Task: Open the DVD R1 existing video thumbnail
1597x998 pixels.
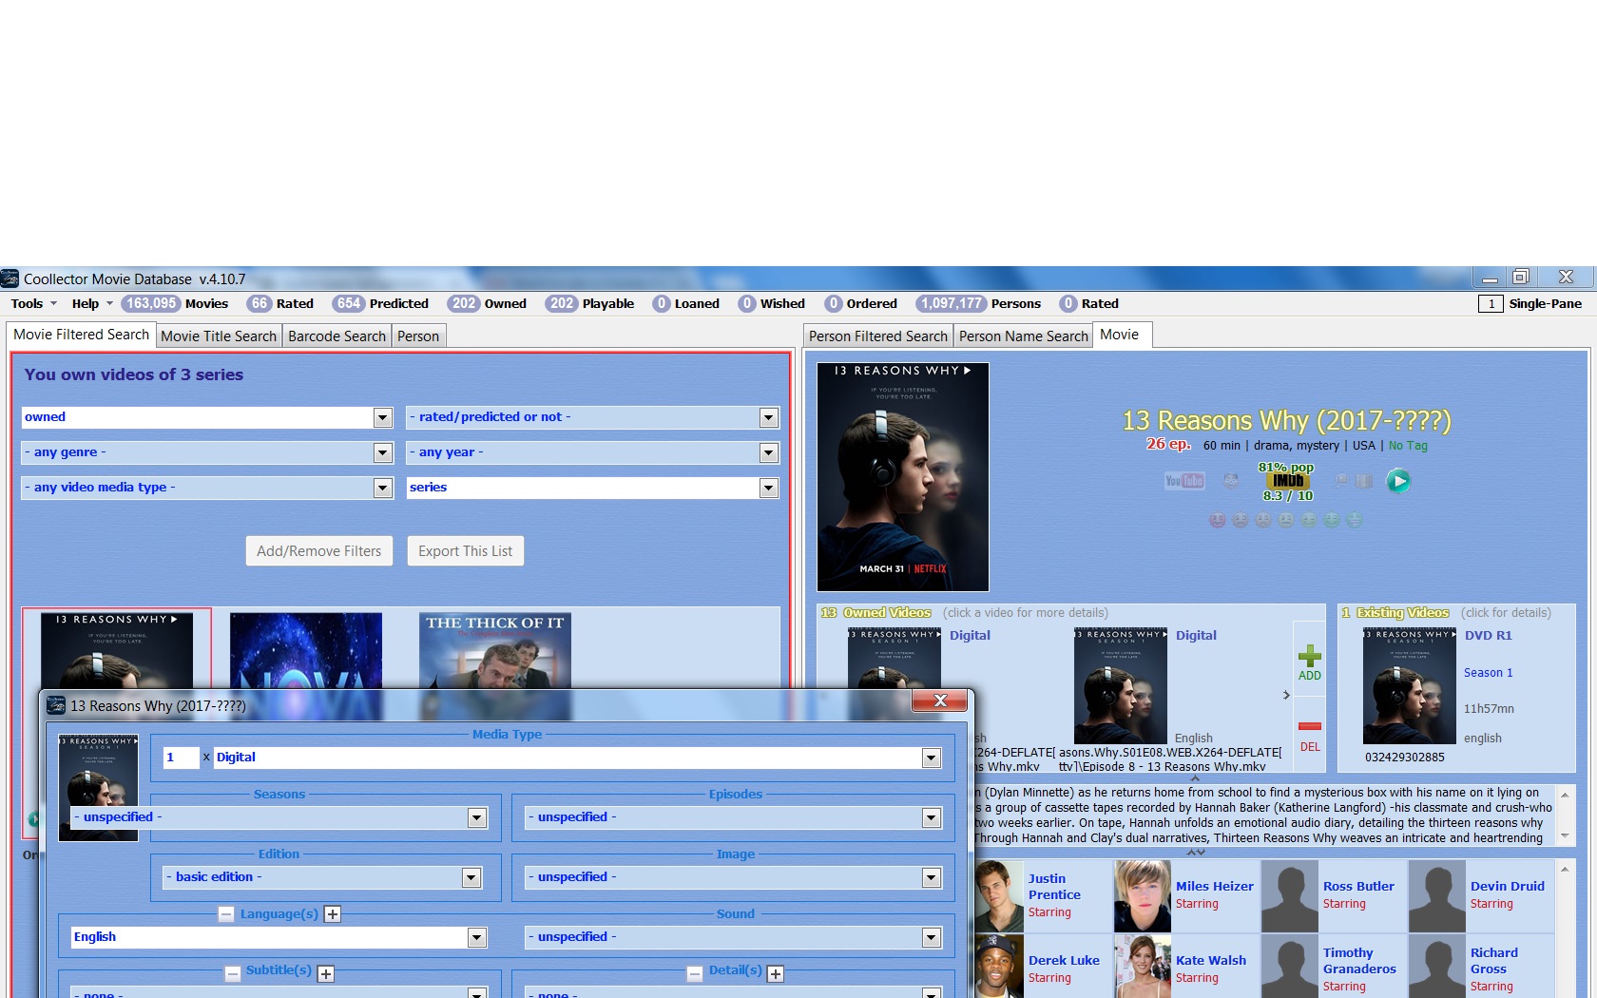Action: 1410,684
